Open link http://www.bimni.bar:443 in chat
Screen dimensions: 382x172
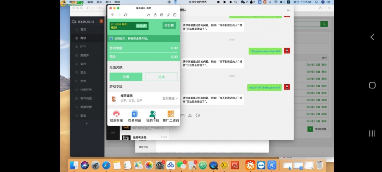tap(265, 51)
